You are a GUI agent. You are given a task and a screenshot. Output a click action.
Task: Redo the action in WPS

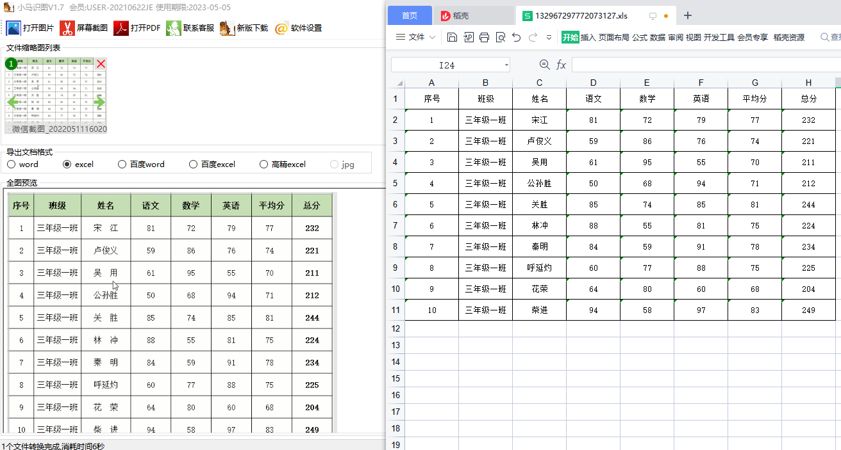[533, 37]
